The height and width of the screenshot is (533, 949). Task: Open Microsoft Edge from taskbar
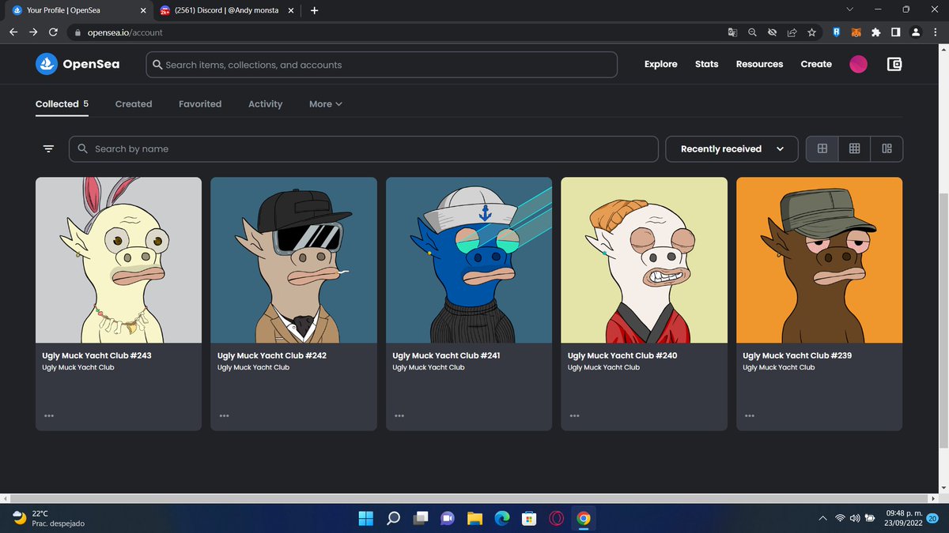point(501,518)
